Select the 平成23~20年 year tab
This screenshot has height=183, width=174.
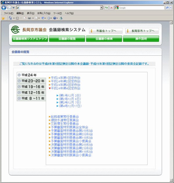coord(31,81)
